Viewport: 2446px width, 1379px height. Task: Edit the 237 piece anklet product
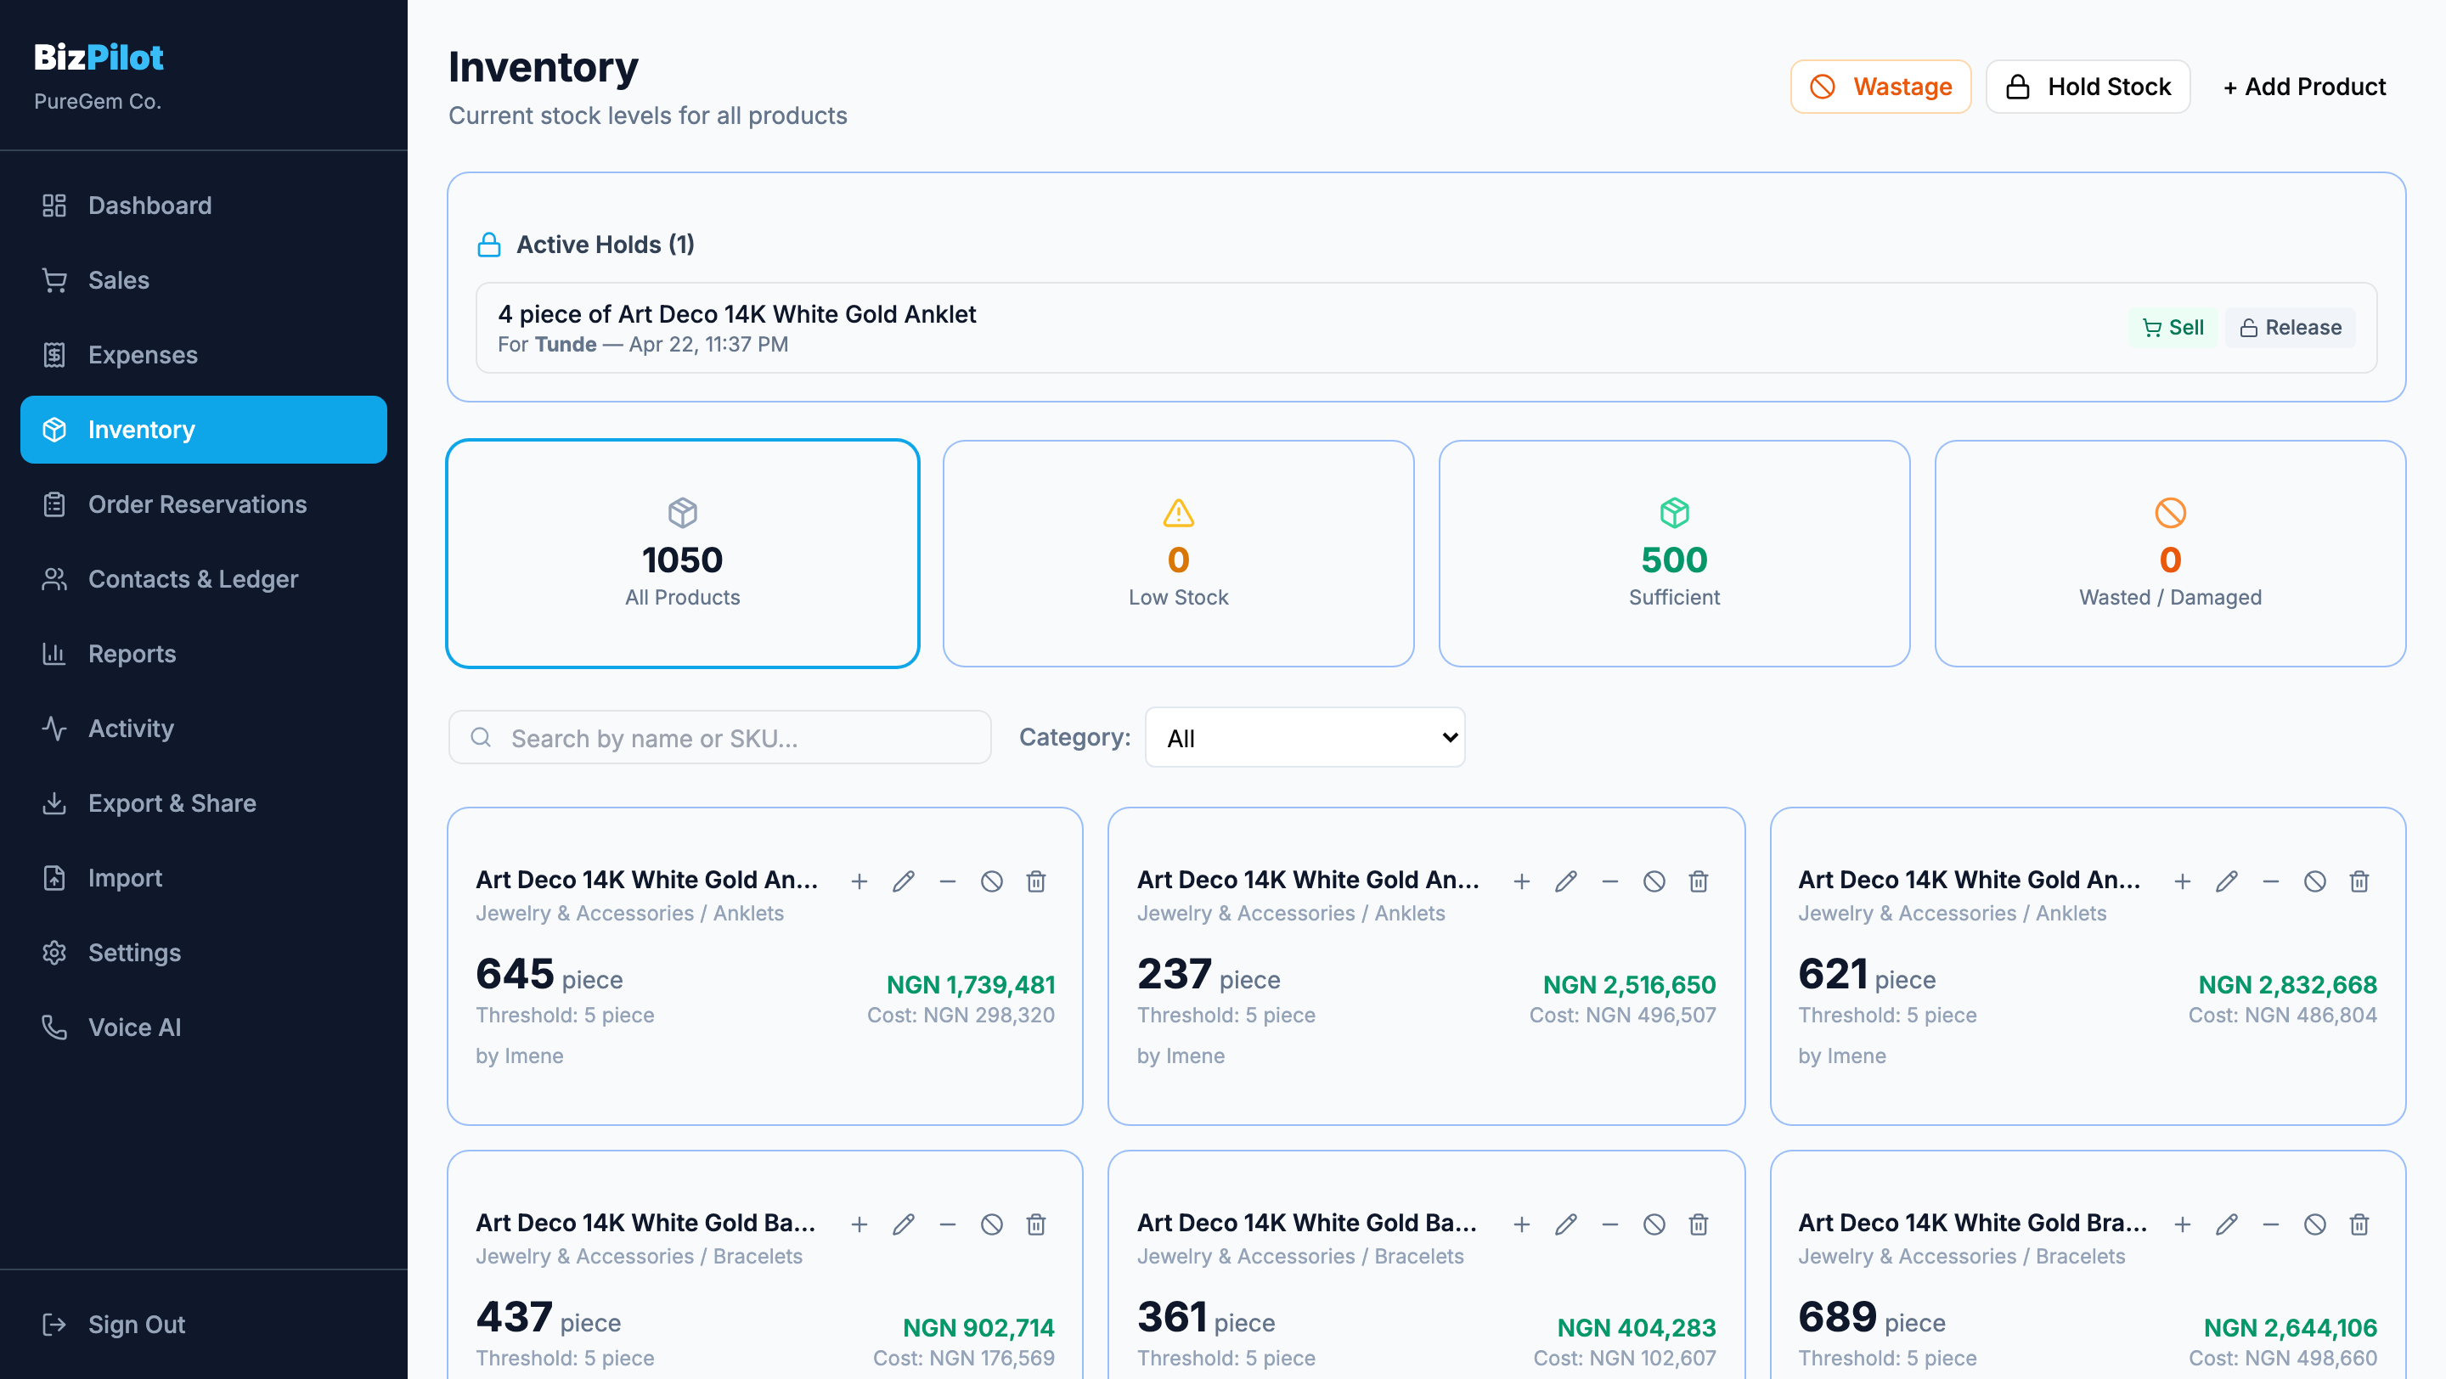click(x=1566, y=881)
